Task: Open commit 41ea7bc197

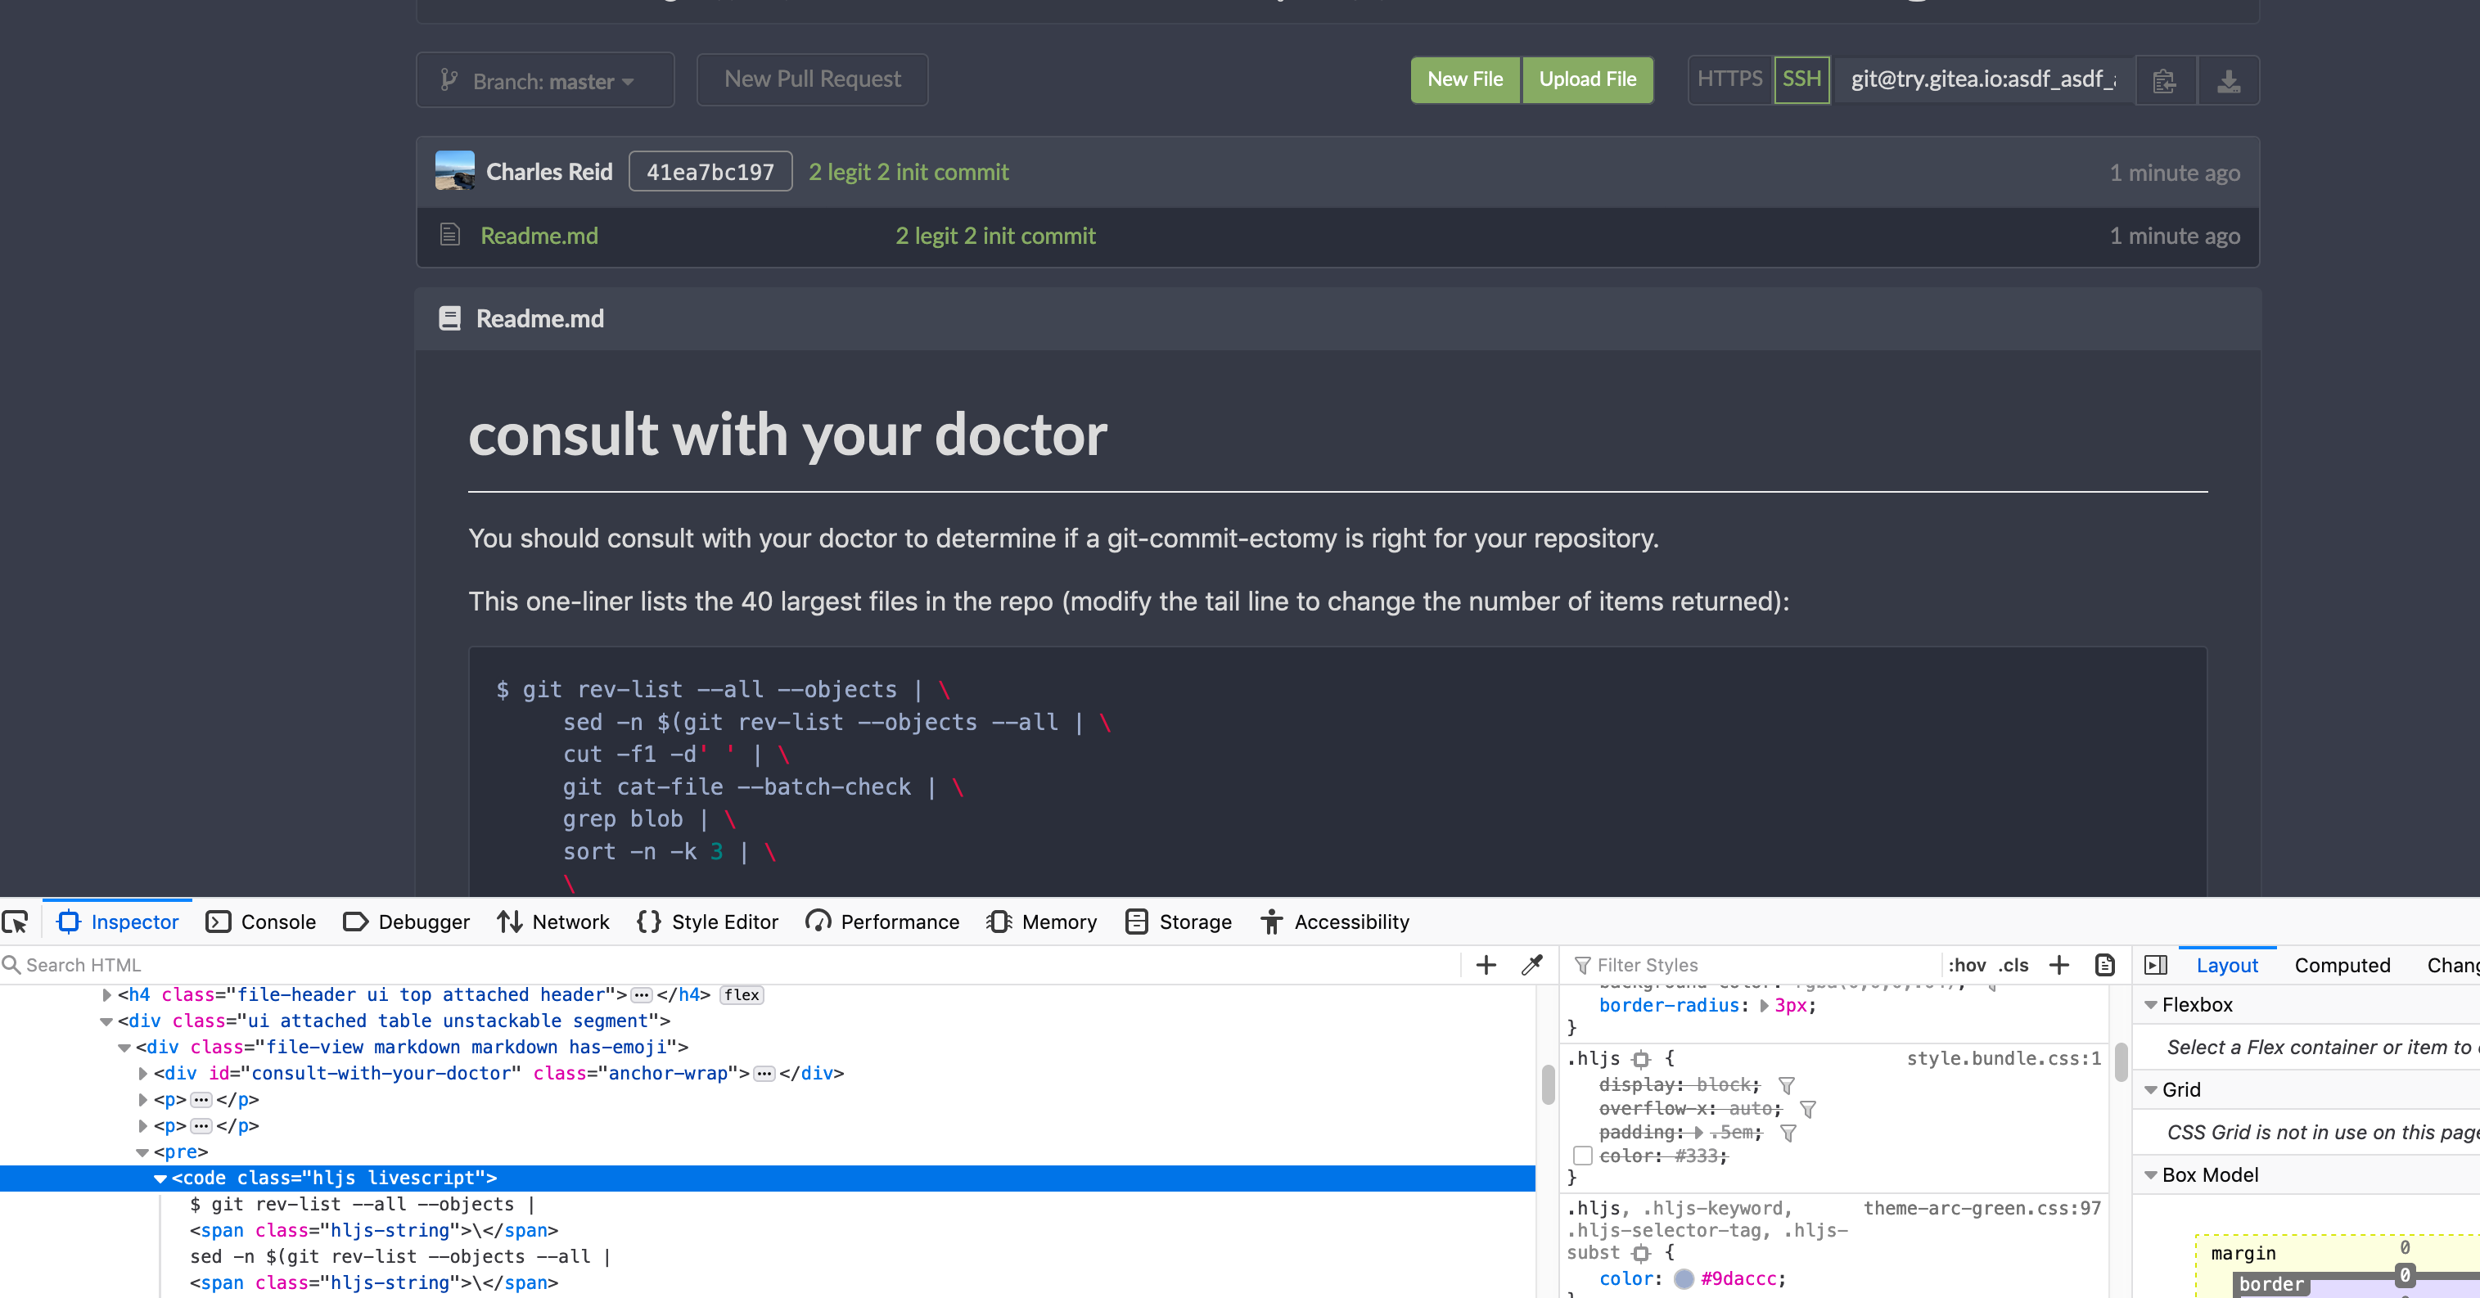Action: pos(710,171)
